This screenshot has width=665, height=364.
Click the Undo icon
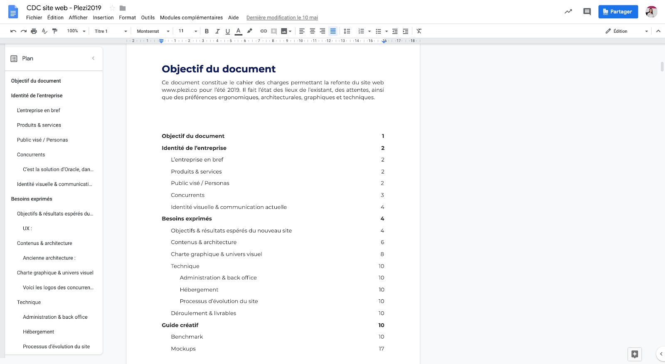click(13, 31)
